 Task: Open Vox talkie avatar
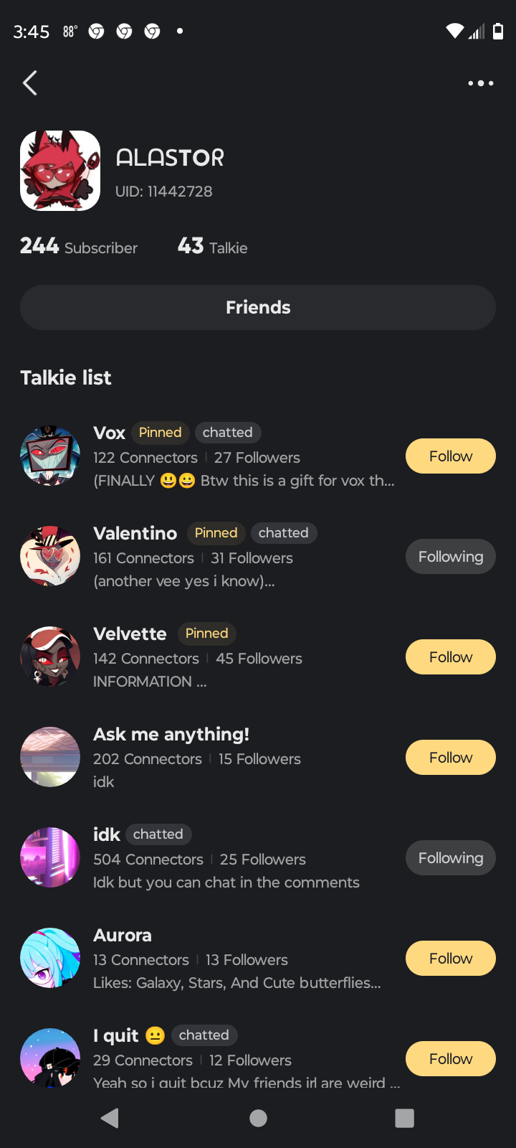pyautogui.click(x=50, y=456)
